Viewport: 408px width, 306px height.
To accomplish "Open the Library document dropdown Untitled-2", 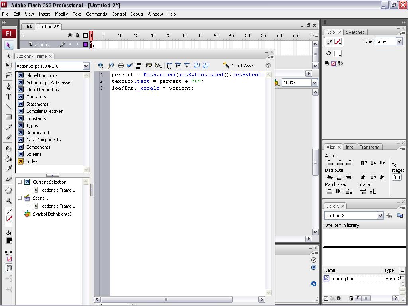I will (380, 216).
